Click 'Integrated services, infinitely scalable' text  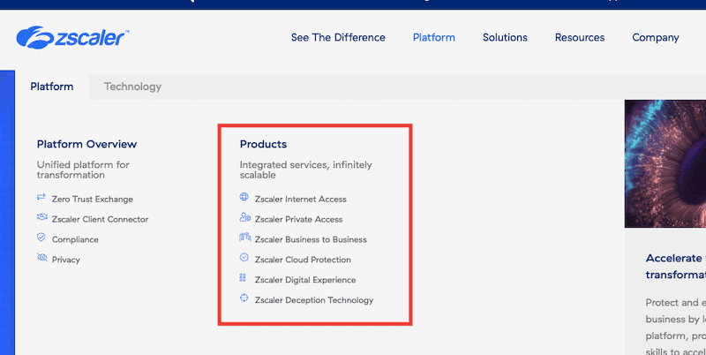[306, 170]
